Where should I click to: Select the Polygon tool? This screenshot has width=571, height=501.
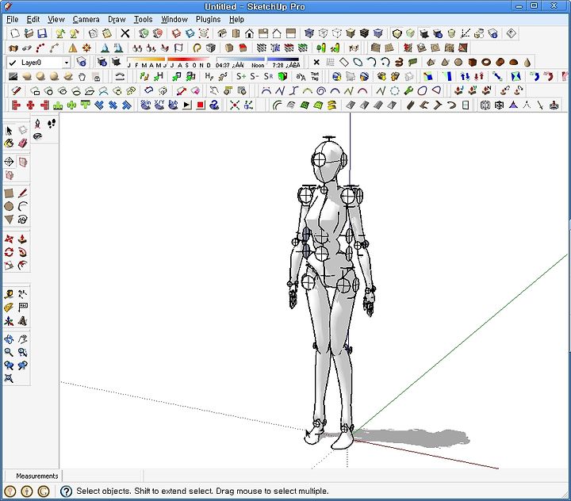point(9,220)
